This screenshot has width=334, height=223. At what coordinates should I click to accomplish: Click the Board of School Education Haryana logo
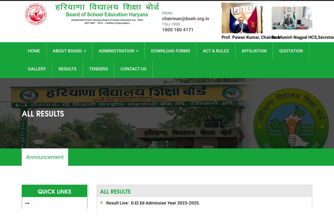[36, 14]
